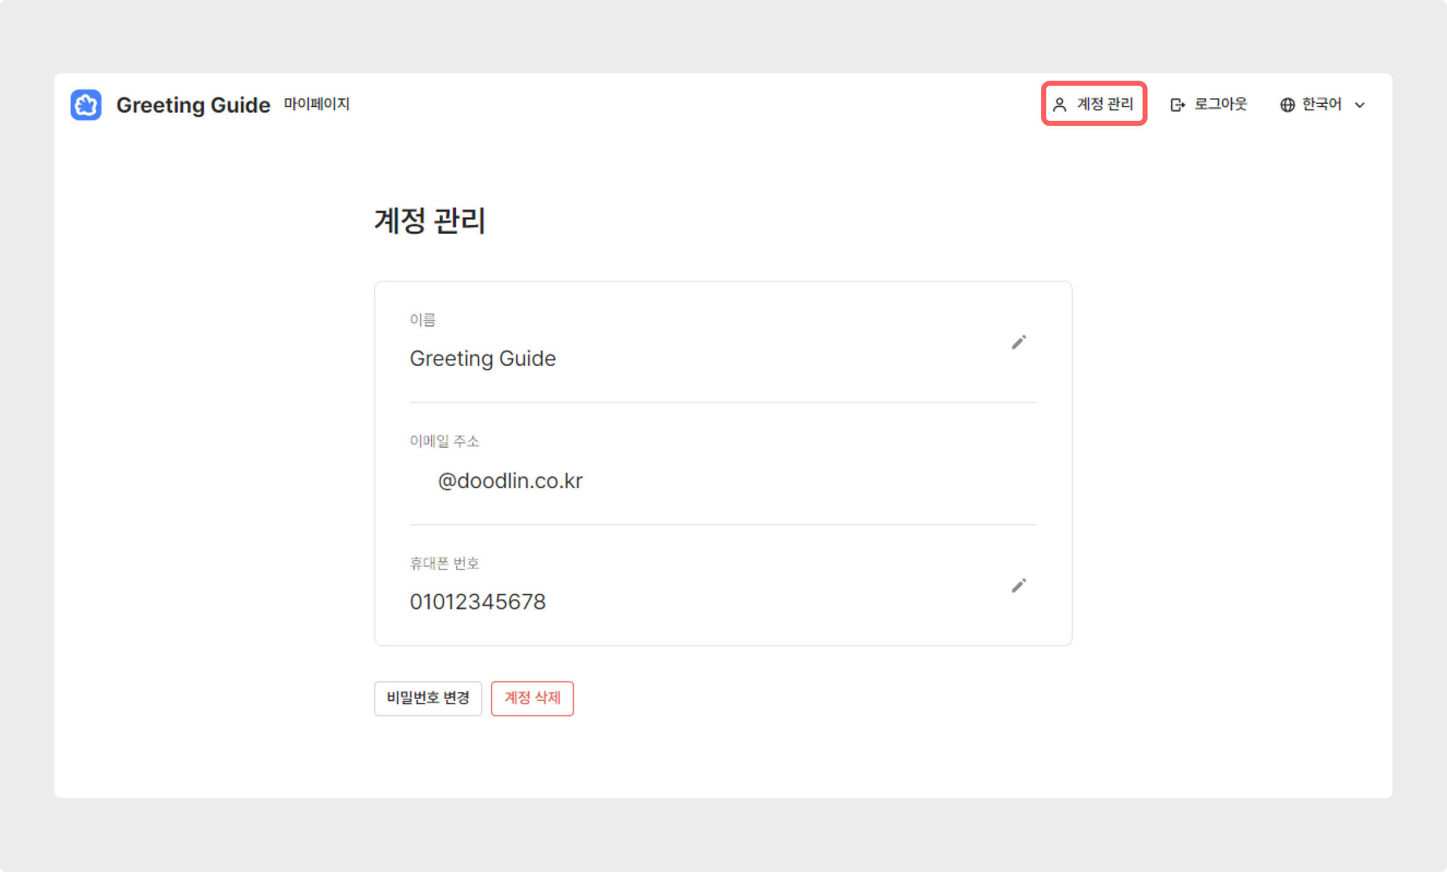
Task: Click the phone number 01012345678 field
Action: 477,601
